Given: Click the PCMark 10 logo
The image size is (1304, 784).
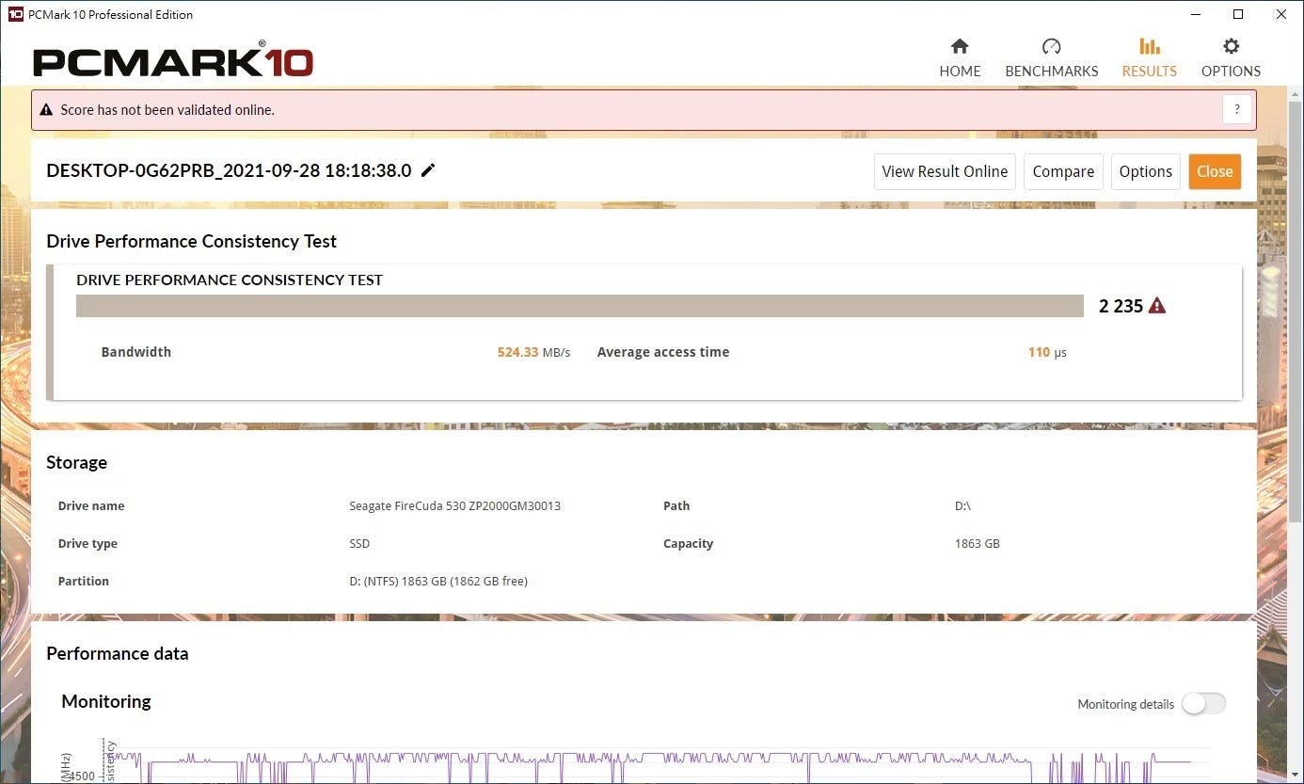Looking at the screenshot, I should [173, 61].
